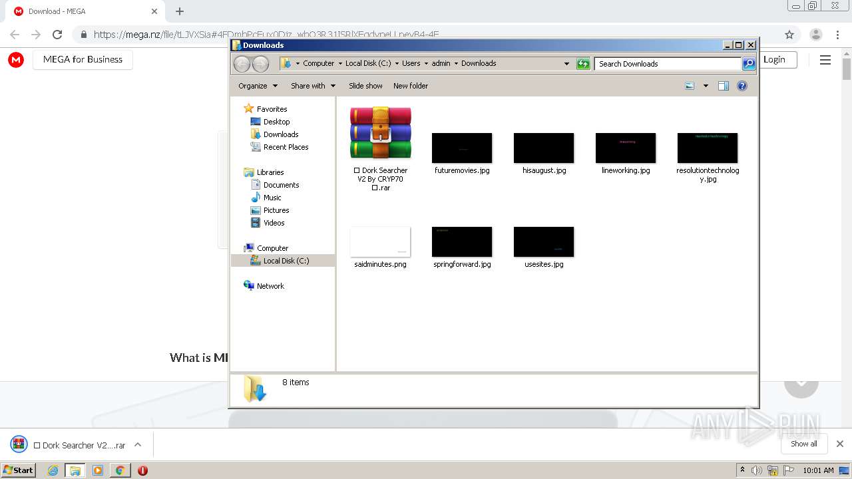
Task: Open the MEGA hamburger menu
Action: coord(825,60)
